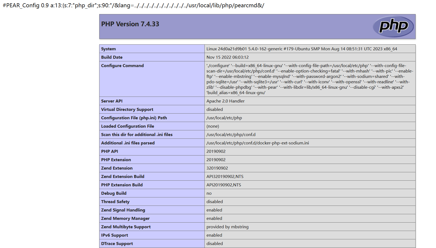Screen dimensions: 436x248
Task: Select the Zend Extension Build label
Action: pyautogui.click(x=123, y=177)
